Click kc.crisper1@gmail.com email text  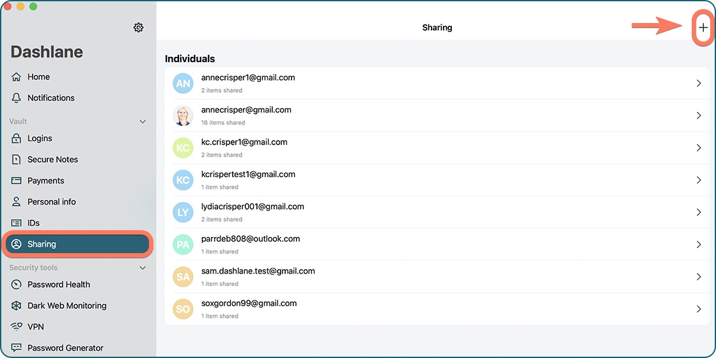pyautogui.click(x=244, y=142)
